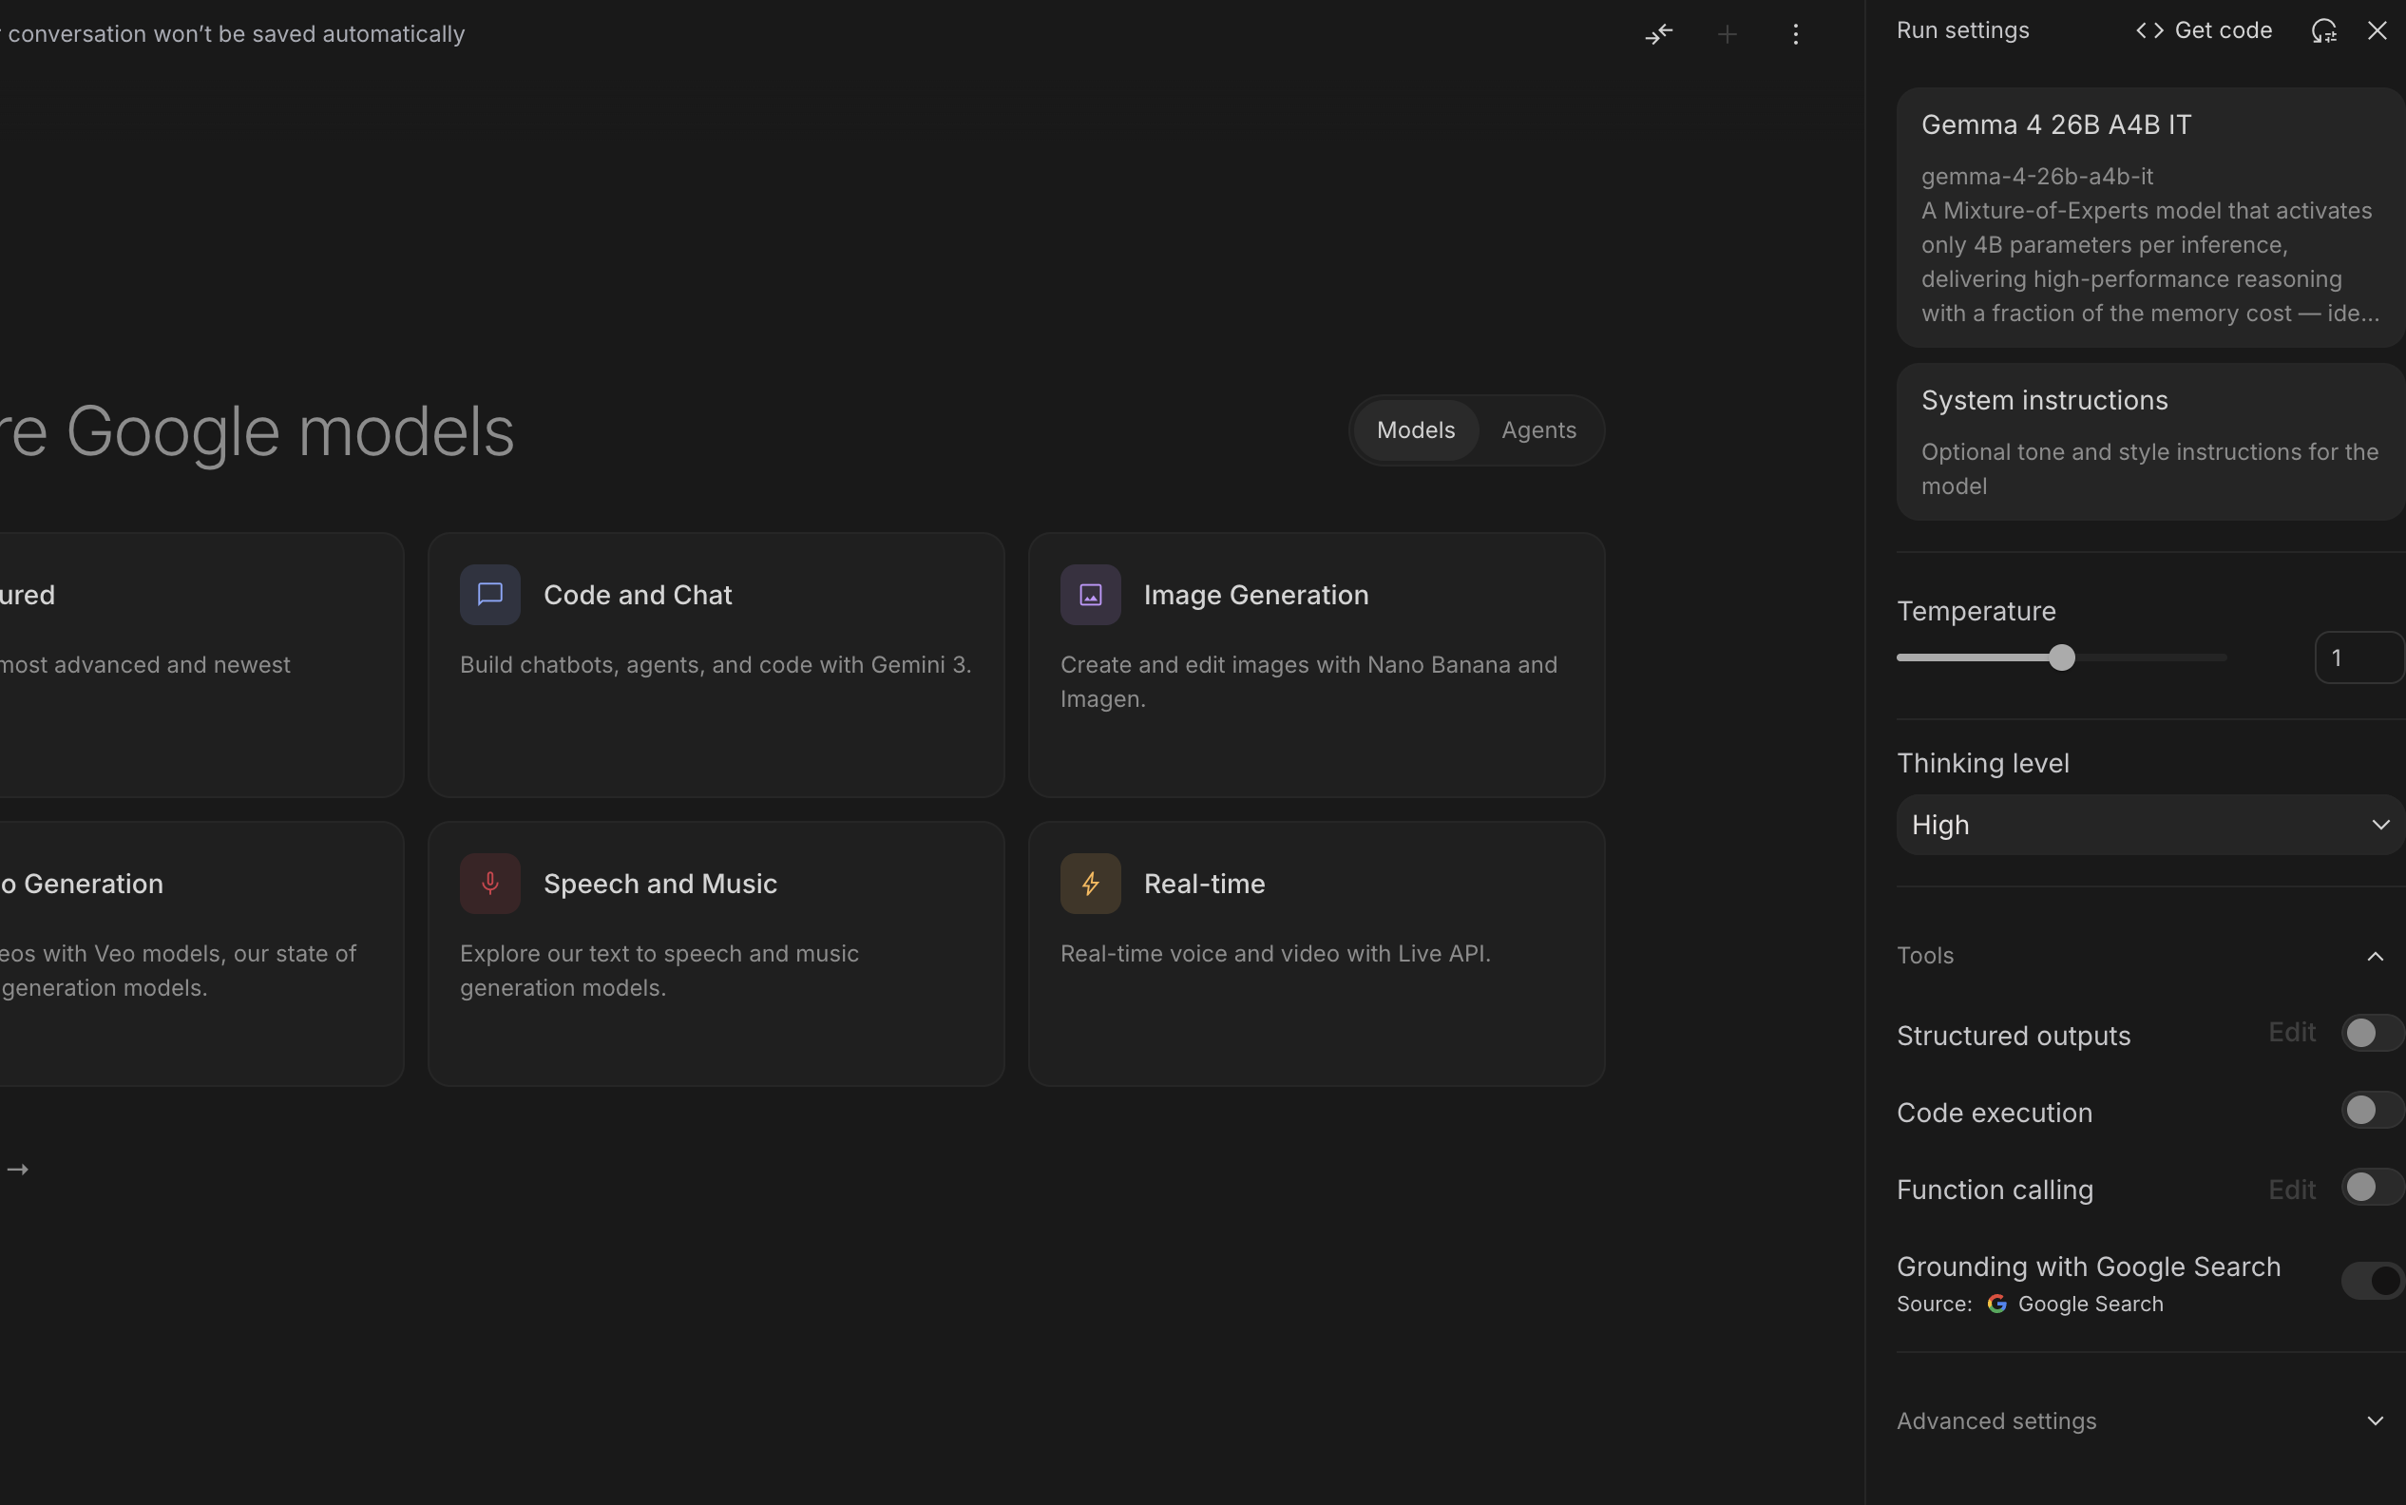Screen dimensions: 2406x1505
Task: Close the Run settings panel
Action: pyautogui.click(x=2377, y=30)
